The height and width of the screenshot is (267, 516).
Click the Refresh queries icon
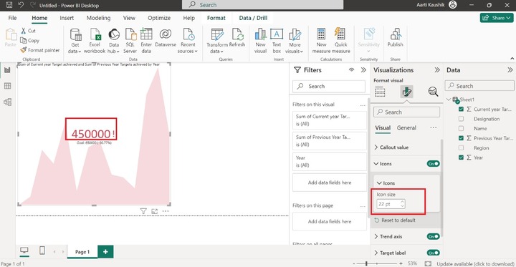(237, 37)
